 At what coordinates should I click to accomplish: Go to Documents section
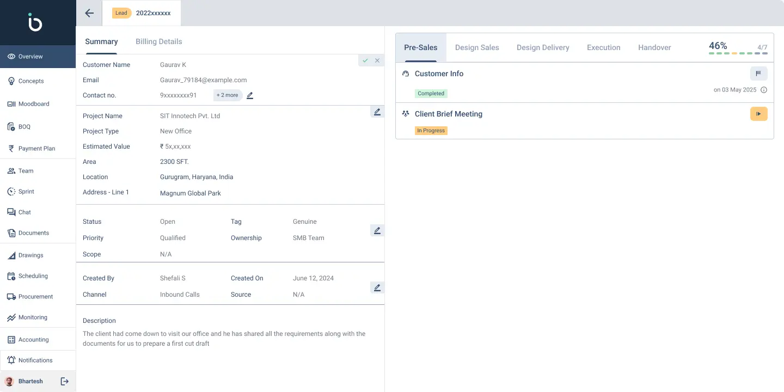click(38, 233)
